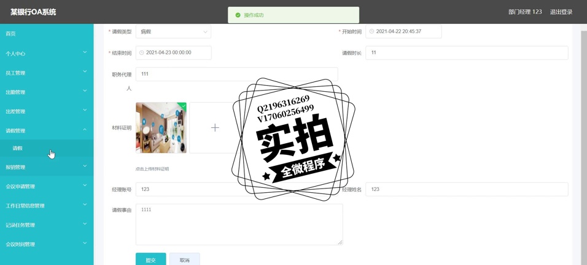
Task: Click the clock icon in 结束时间 field
Action: coord(142,53)
